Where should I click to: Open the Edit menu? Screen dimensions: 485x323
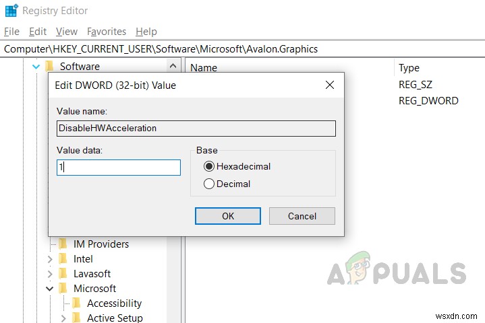click(38, 32)
